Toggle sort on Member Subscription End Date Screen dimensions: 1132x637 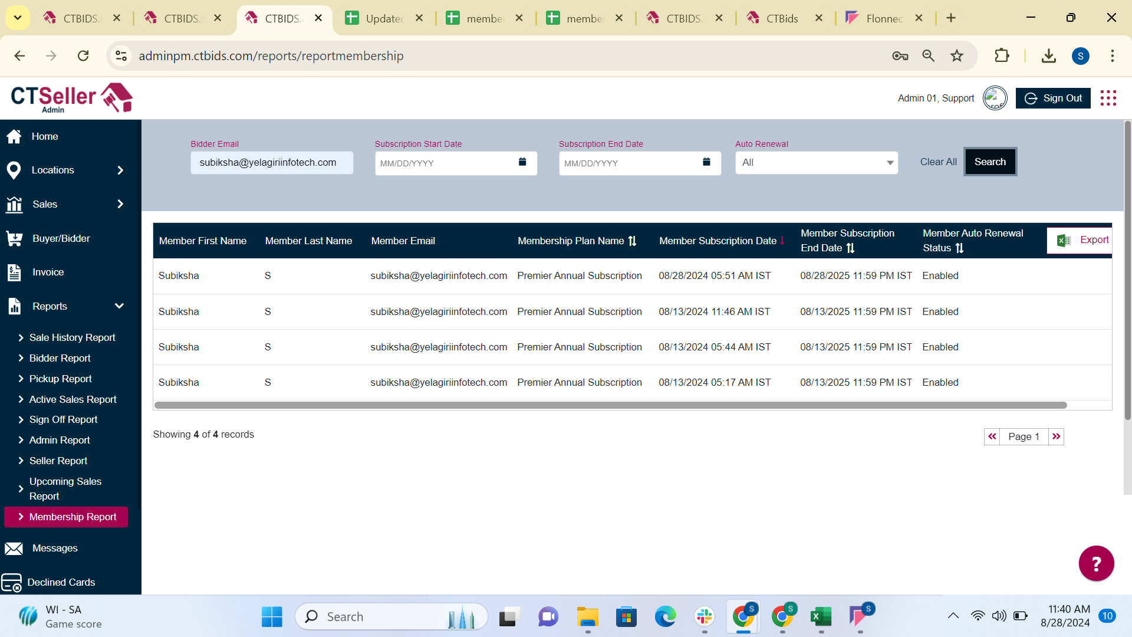850,248
